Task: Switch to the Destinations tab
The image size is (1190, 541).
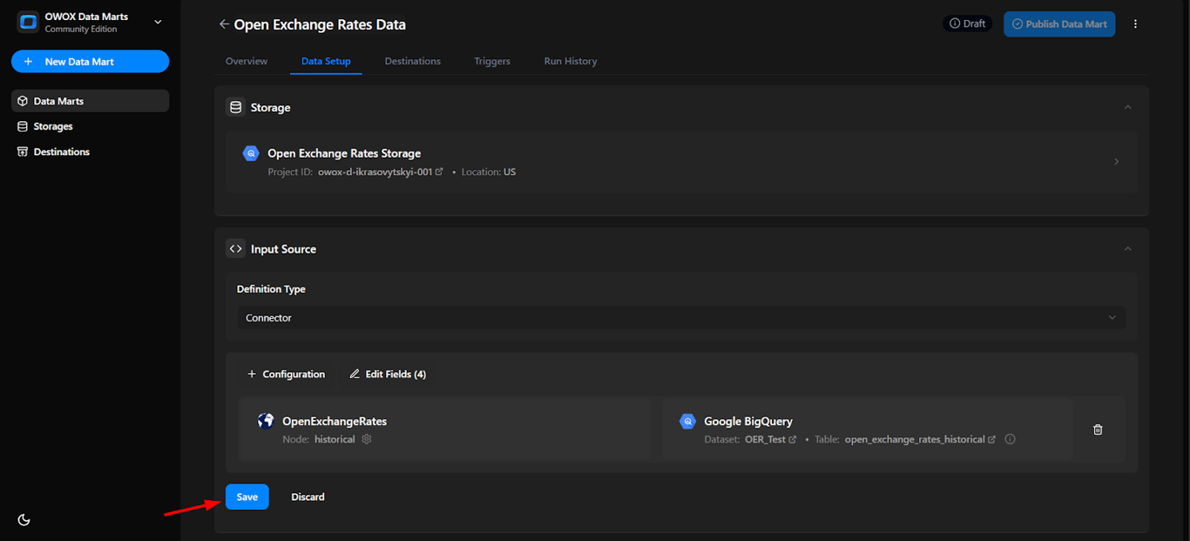Action: point(412,61)
